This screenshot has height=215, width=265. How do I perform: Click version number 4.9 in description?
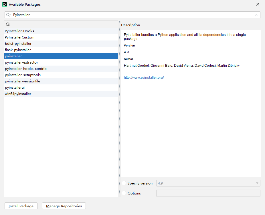point(126,52)
